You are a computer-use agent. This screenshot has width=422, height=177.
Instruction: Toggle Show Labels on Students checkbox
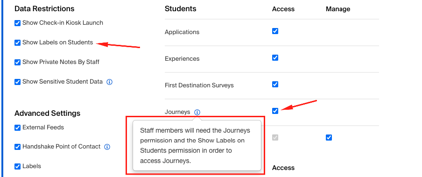pyautogui.click(x=17, y=42)
